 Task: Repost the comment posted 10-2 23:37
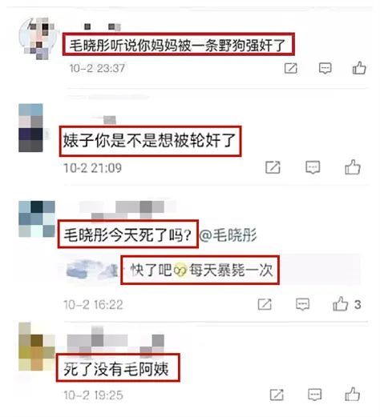[291, 68]
